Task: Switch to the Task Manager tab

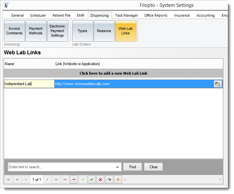Action: (x=127, y=16)
